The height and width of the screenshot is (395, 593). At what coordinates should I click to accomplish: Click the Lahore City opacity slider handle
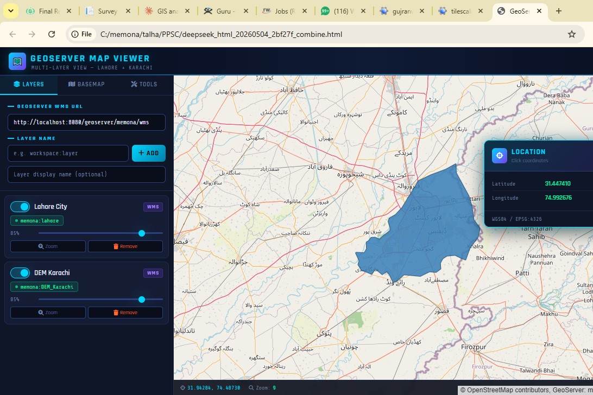pyautogui.click(x=142, y=233)
